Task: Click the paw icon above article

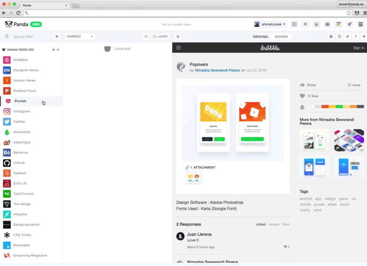Action: (178, 36)
